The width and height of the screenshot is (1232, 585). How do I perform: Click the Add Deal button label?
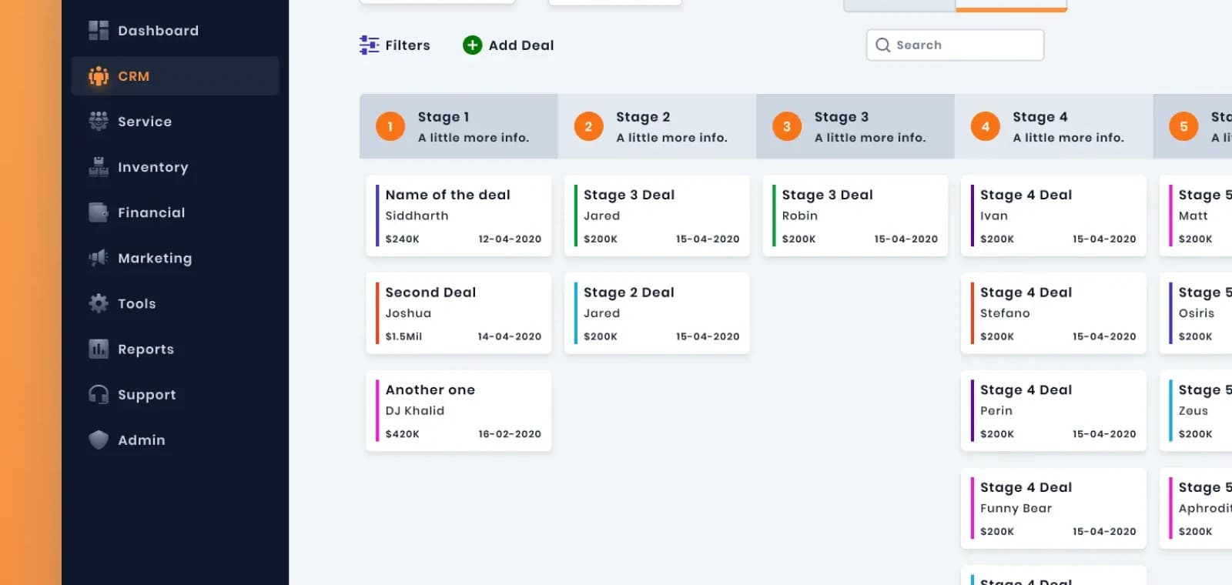[x=521, y=45]
